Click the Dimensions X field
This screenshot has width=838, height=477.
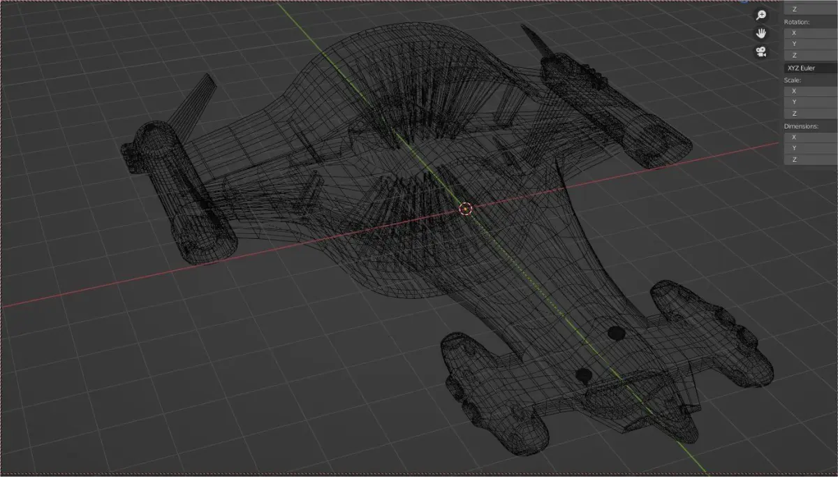coord(810,138)
